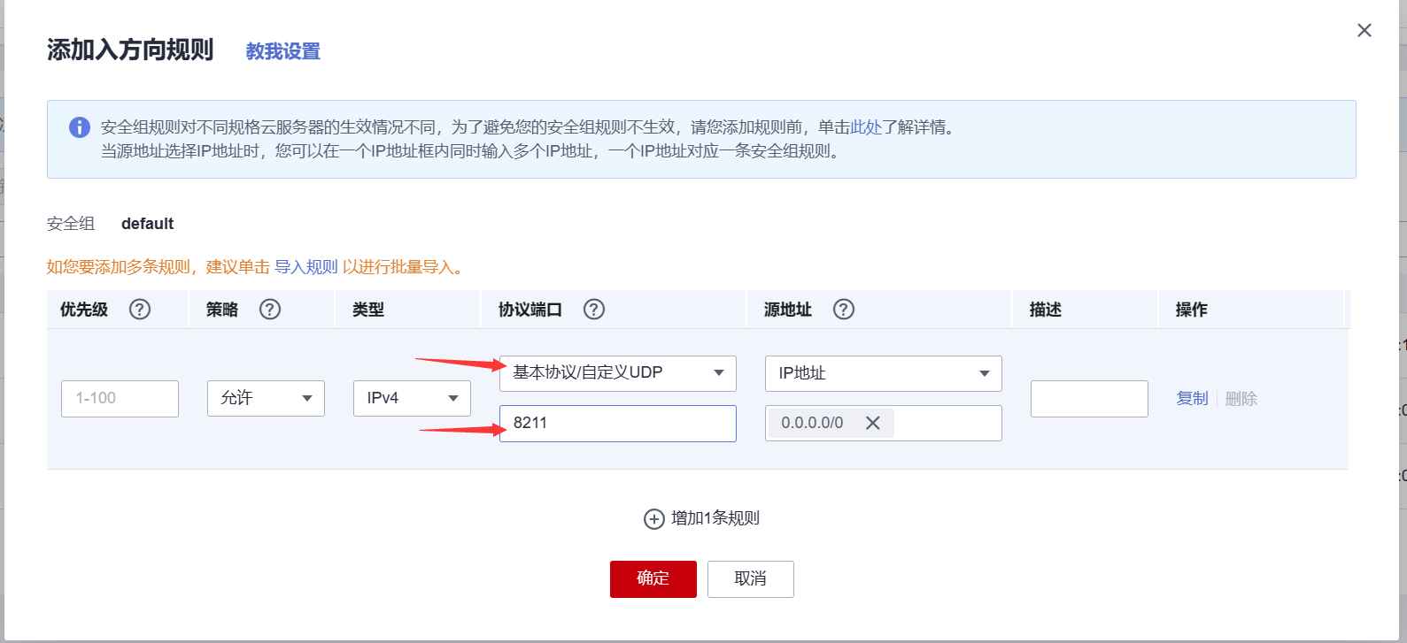The image size is (1407, 643).
Task: Click the 此处 link for details
Action: tap(865, 127)
